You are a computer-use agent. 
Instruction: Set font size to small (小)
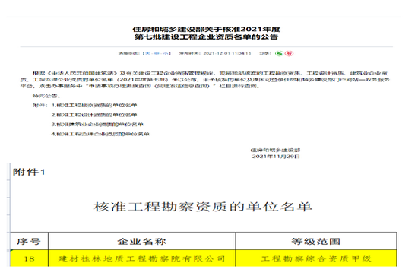[166, 54]
